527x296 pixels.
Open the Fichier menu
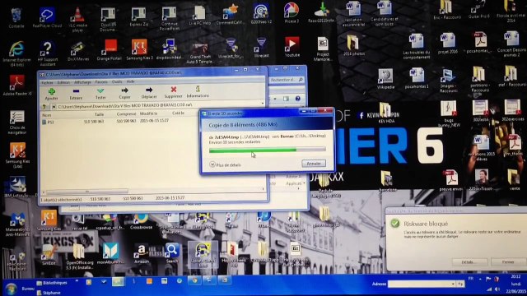[47, 82]
